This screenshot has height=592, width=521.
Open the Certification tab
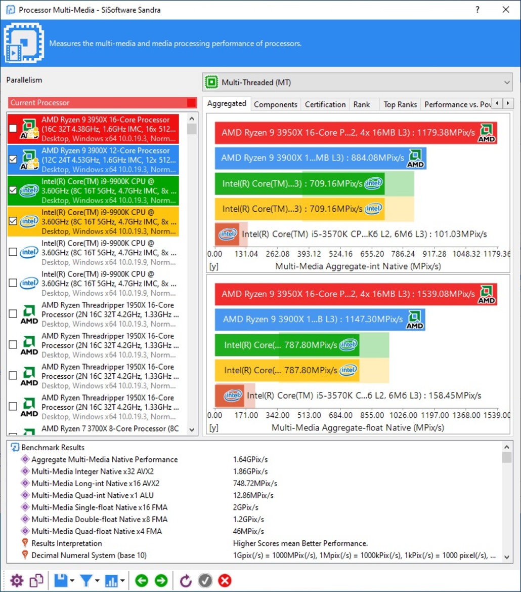(x=325, y=105)
